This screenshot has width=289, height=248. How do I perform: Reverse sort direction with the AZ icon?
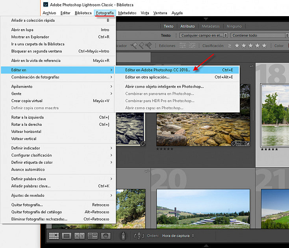139,236
